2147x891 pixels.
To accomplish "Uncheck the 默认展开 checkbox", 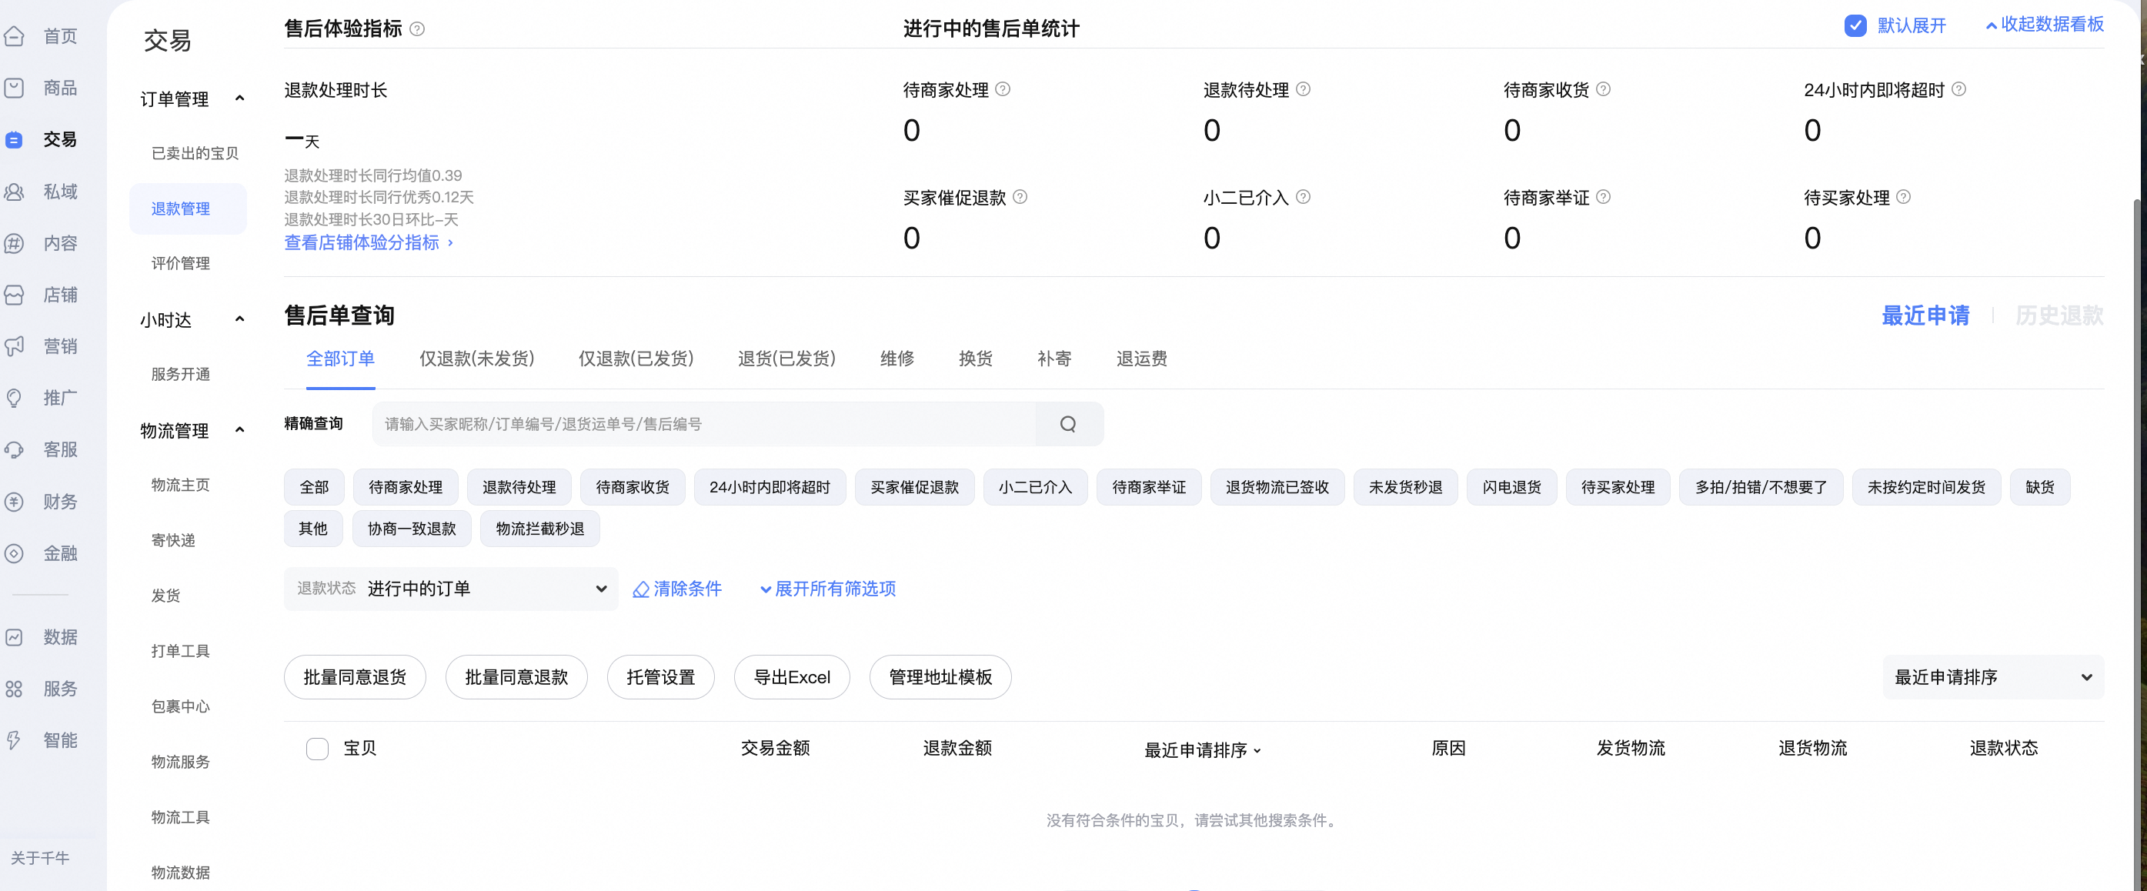I will pyautogui.click(x=1855, y=26).
